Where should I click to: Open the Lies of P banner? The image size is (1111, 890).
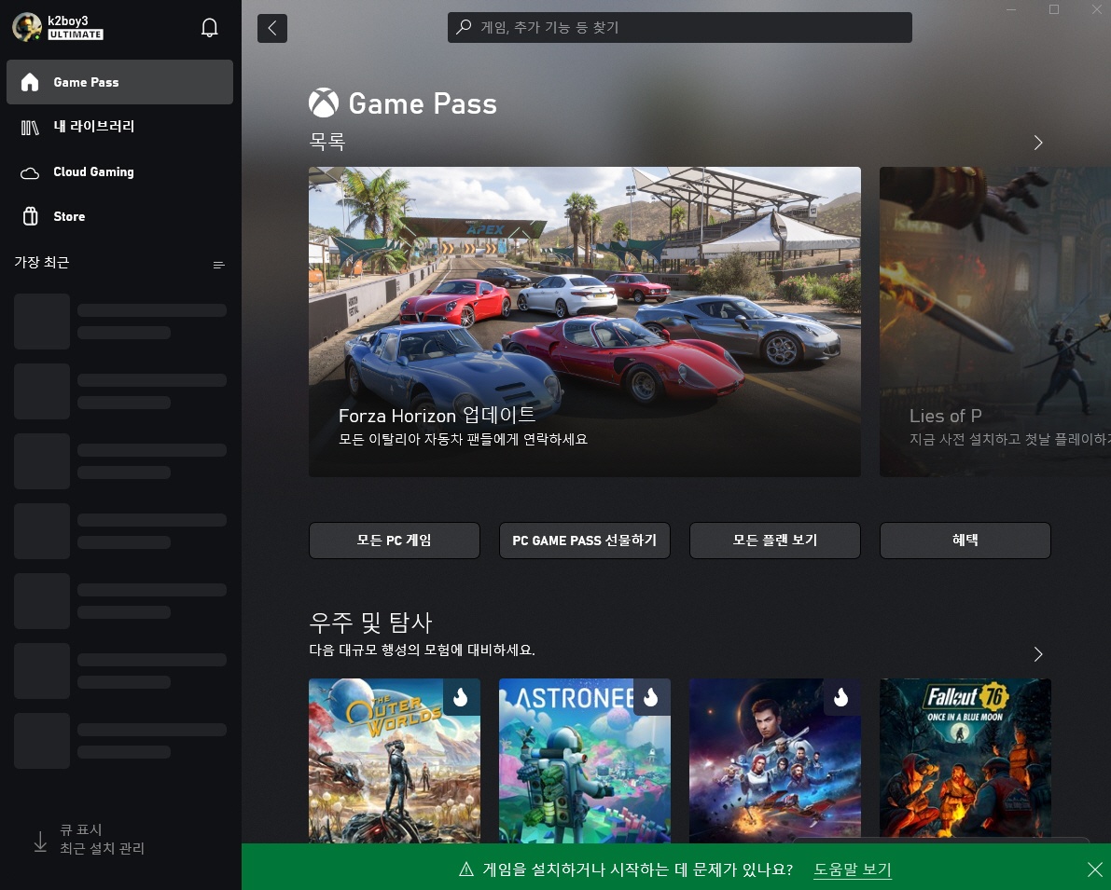click(x=994, y=322)
